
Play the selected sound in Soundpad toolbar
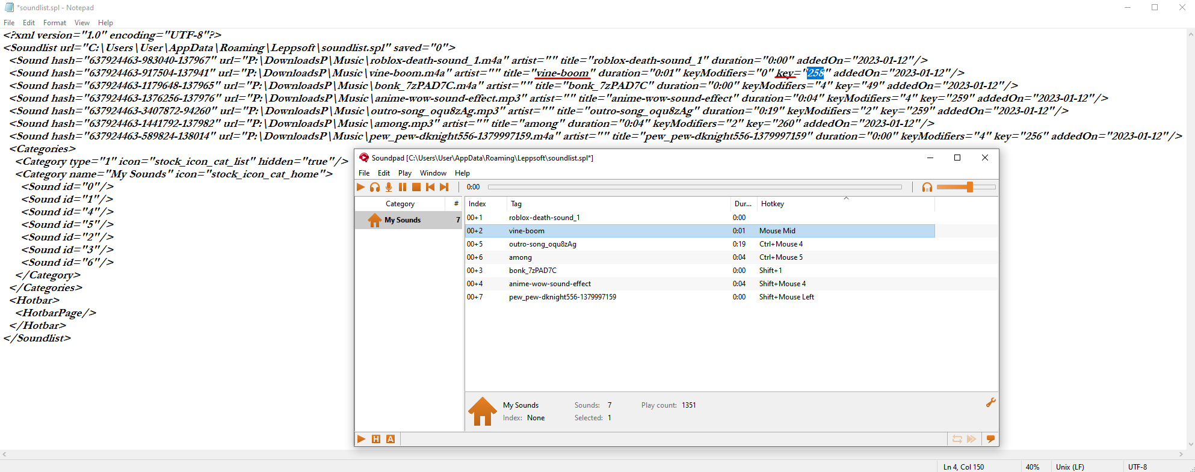pos(361,187)
